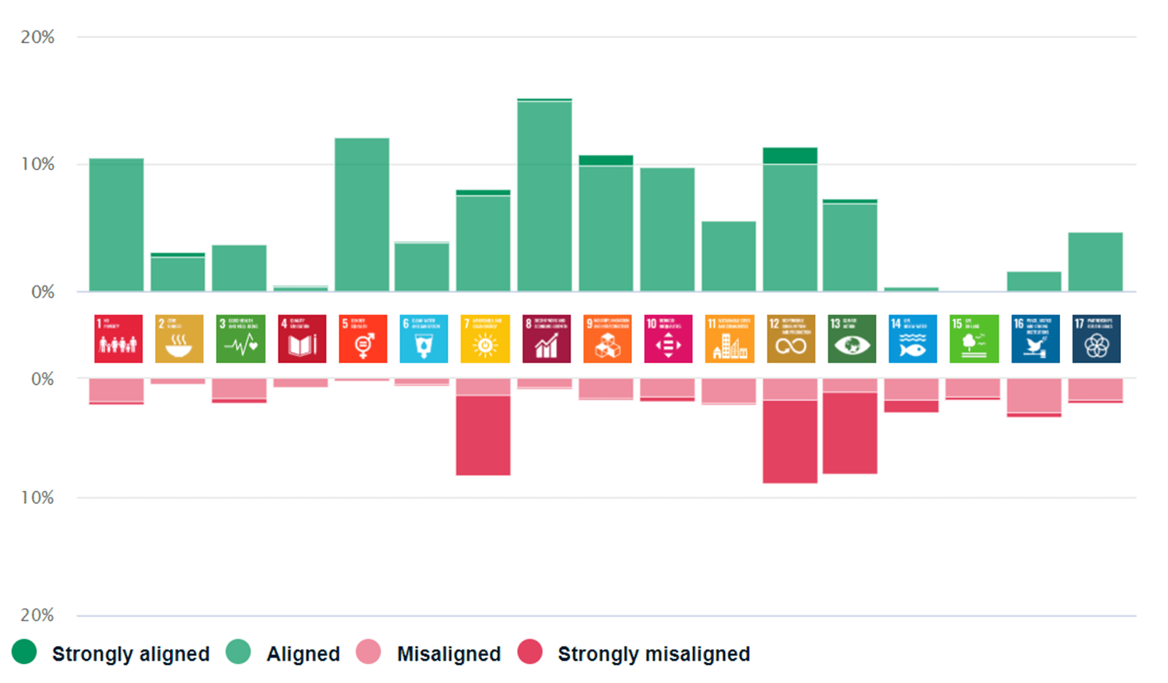Image resolution: width=1168 pixels, height=683 pixels.
Task: Click the SDG 16 Peace and Justice icon
Action: [1034, 338]
